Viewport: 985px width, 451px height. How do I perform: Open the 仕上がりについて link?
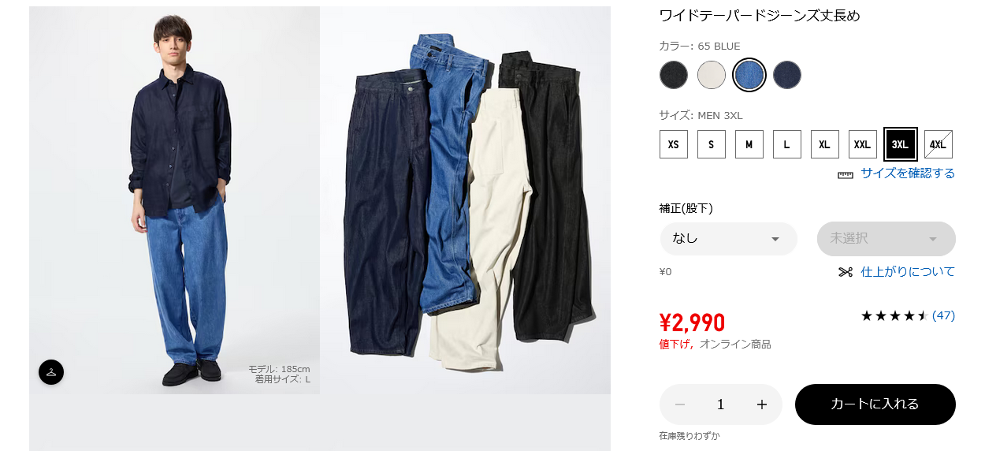[x=908, y=272]
